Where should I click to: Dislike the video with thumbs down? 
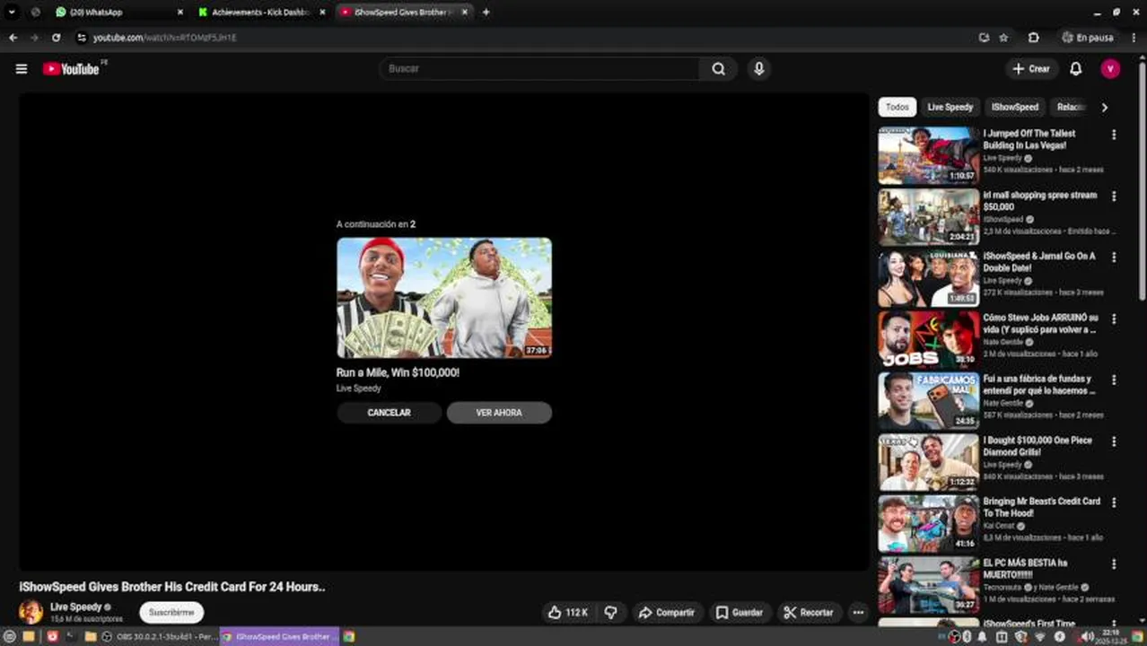pos(610,613)
